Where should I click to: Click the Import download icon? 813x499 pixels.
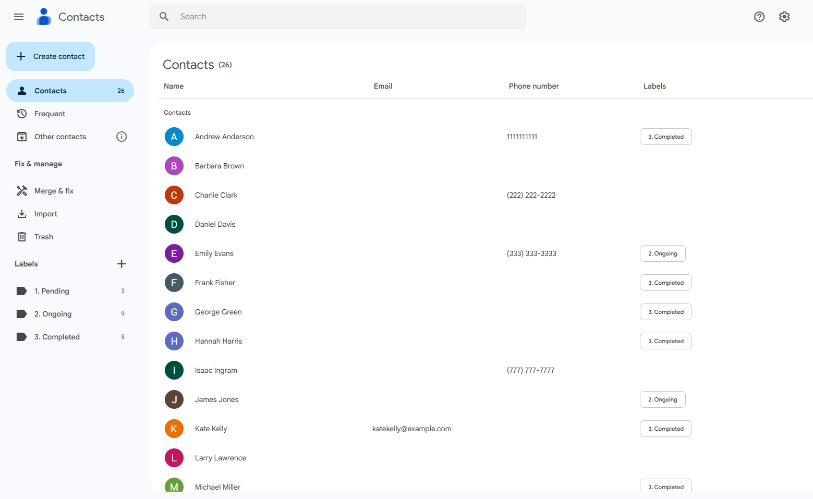point(22,214)
